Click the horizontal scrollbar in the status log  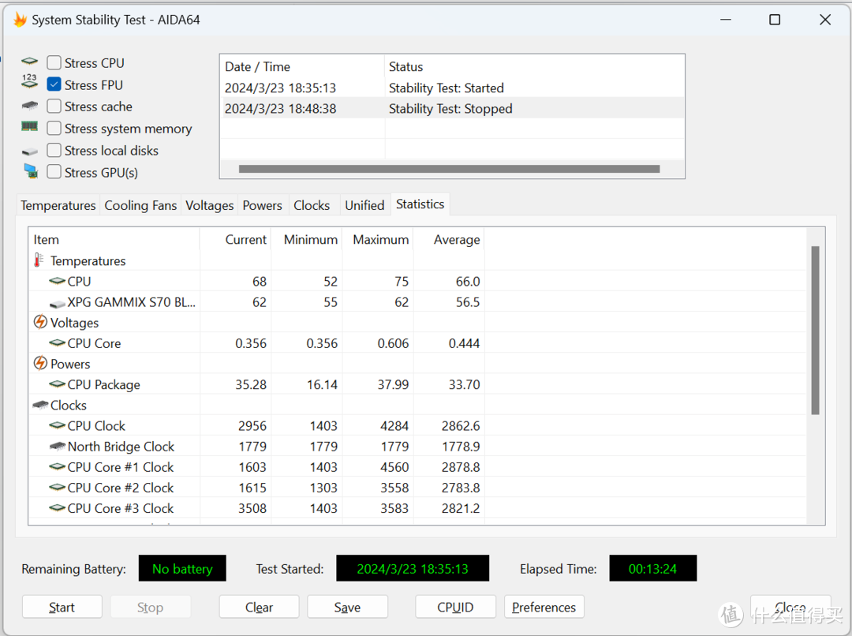450,169
